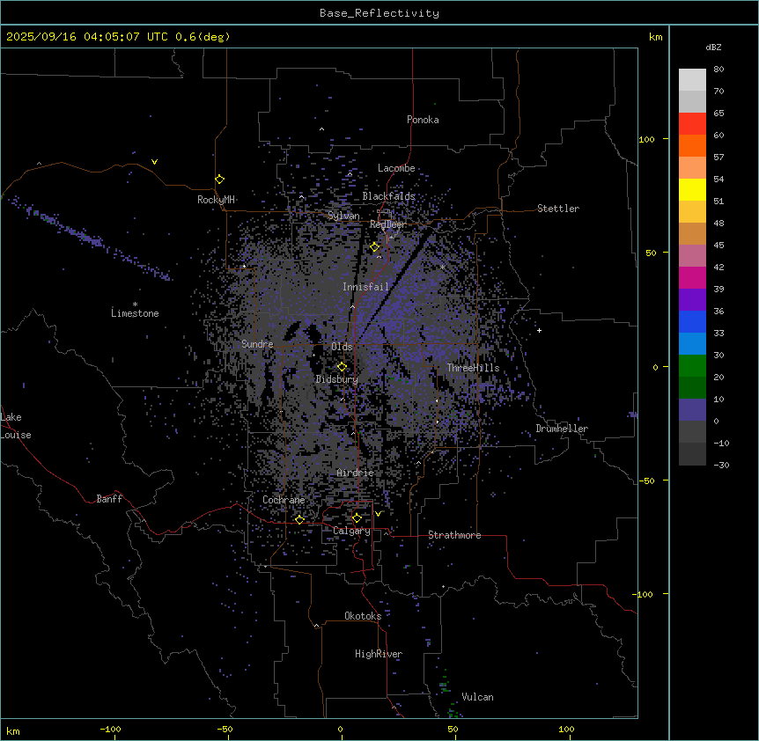Click the Innisfail city label
Screen dimensions: 759x741
click(365, 287)
